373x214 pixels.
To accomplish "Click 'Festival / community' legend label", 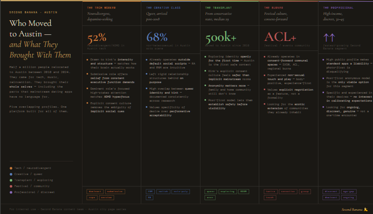I will coord(32,186).
